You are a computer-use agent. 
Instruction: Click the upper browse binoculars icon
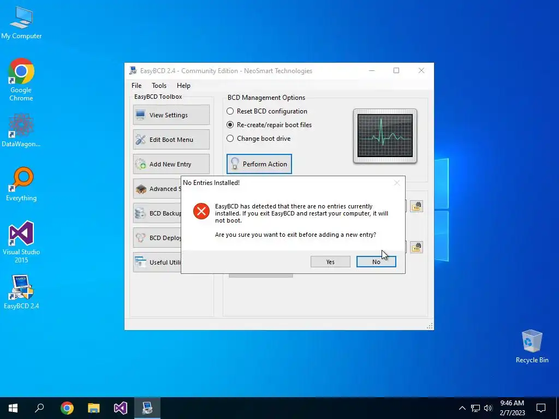click(417, 206)
